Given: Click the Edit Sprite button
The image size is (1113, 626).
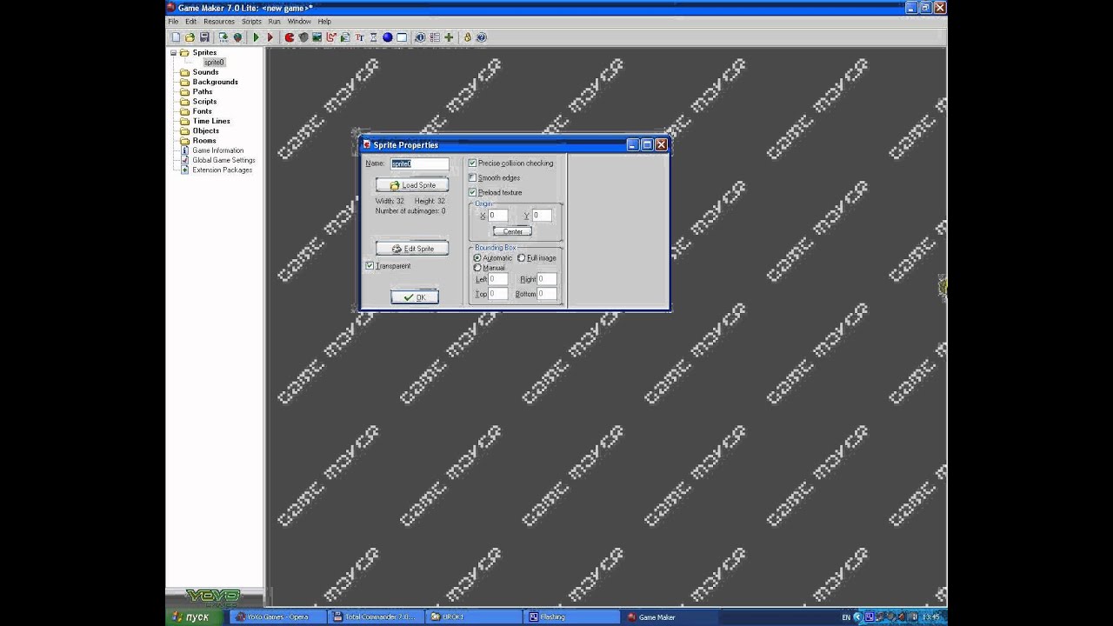Looking at the screenshot, I should 412,249.
